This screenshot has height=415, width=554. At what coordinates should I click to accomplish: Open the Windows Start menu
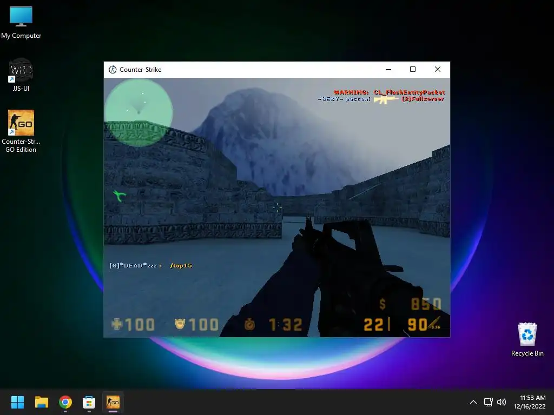coord(17,402)
